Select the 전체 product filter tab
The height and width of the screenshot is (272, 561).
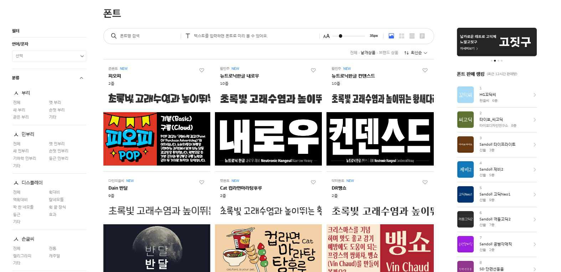click(353, 53)
